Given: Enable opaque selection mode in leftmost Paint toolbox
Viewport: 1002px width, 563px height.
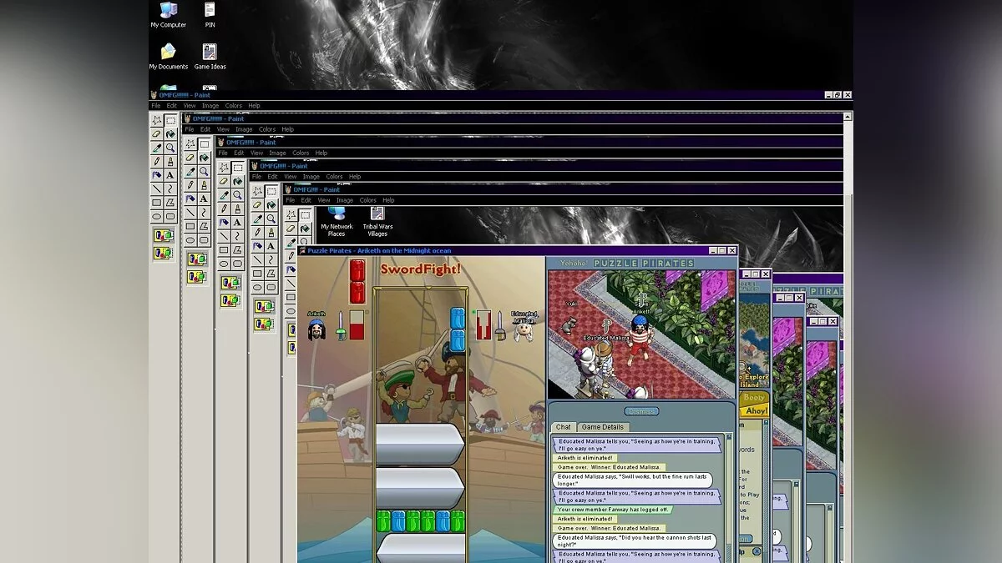Looking at the screenshot, I should tap(163, 236).
